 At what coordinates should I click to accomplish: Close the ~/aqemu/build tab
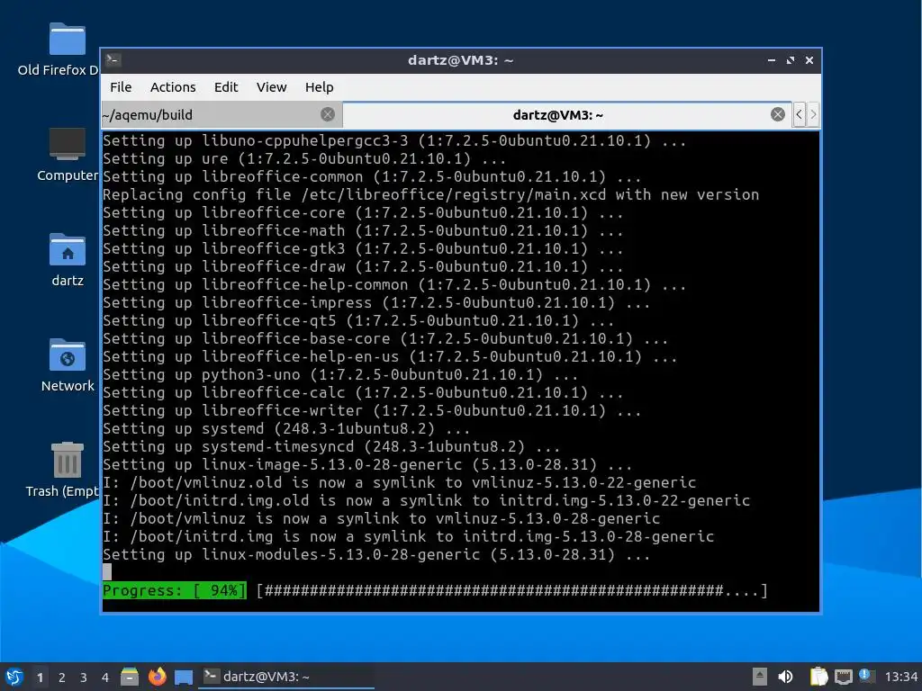click(328, 114)
